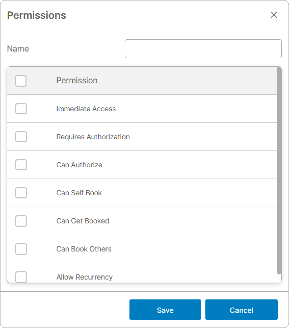Image resolution: width=289 pixels, height=328 pixels.
Task: Click the Name input field
Action: [x=203, y=49]
